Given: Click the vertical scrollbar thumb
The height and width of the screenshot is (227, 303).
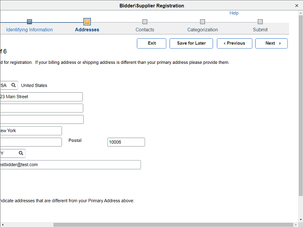Looking at the screenshot, I should click(301, 105).
